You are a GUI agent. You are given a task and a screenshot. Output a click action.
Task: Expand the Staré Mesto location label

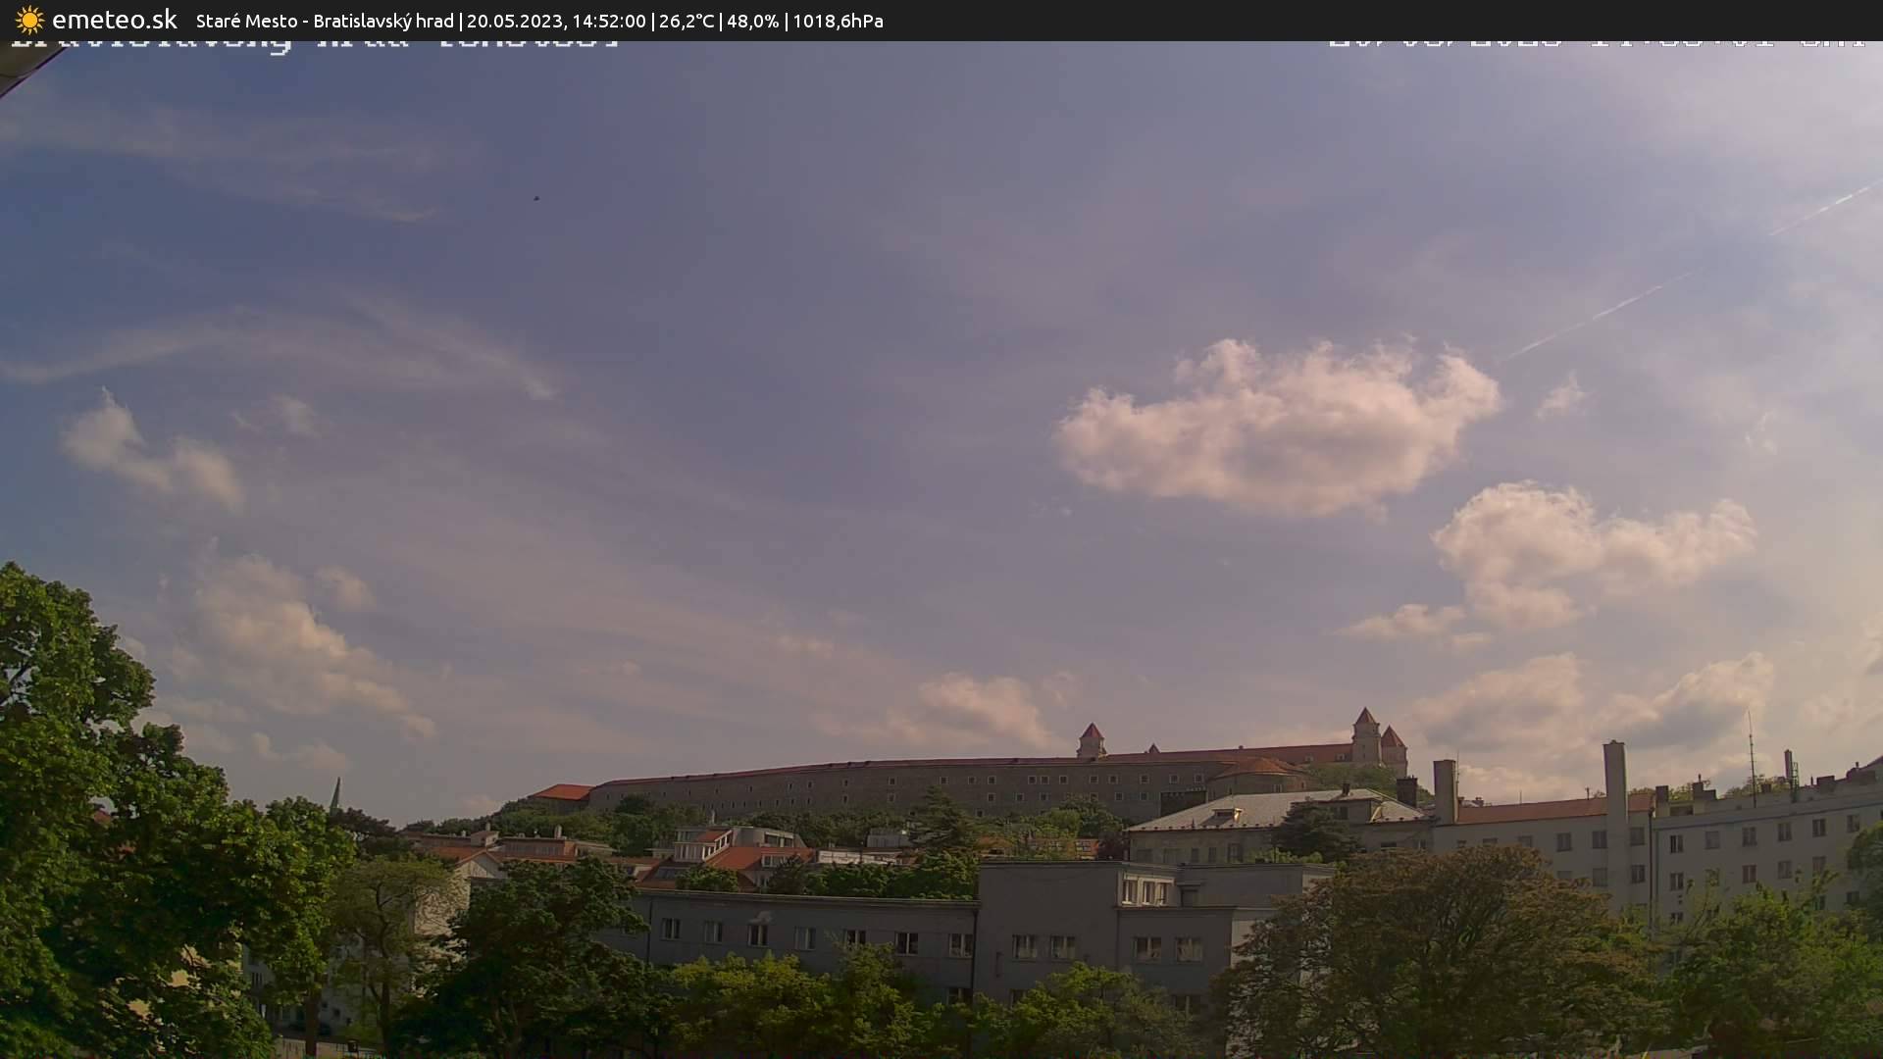pos(245,20)
